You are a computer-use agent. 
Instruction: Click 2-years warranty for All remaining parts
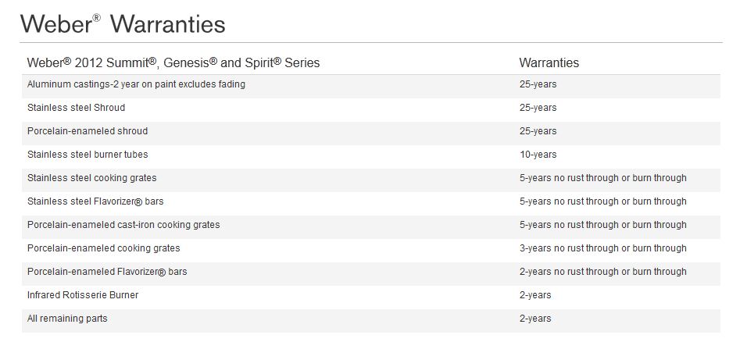535,319
